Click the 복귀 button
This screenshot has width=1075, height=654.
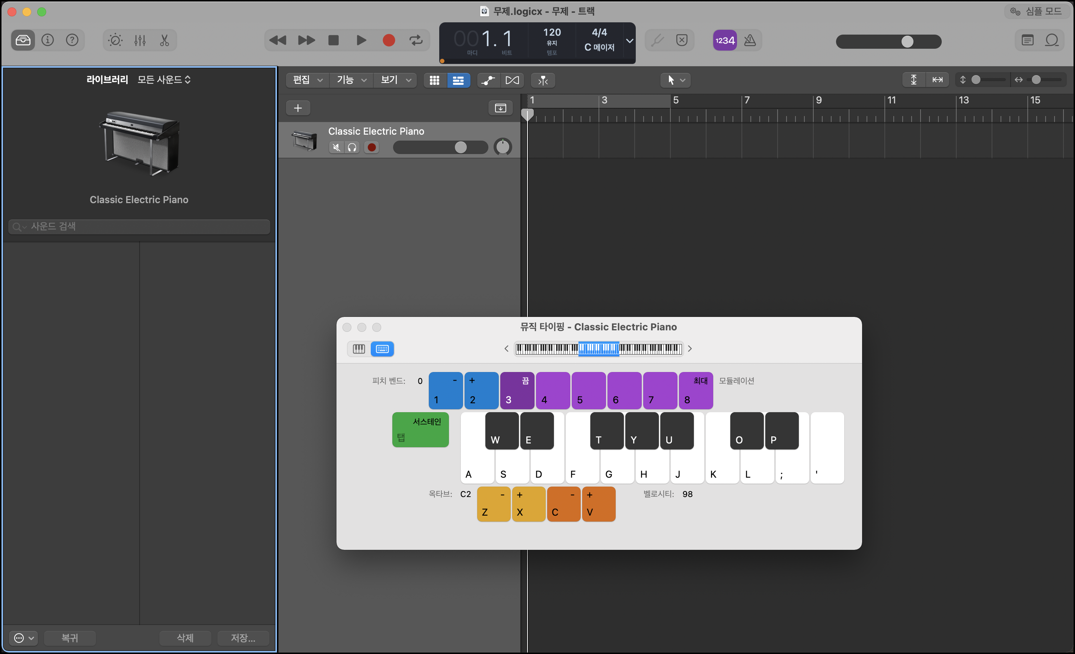(x=70, y=638)
